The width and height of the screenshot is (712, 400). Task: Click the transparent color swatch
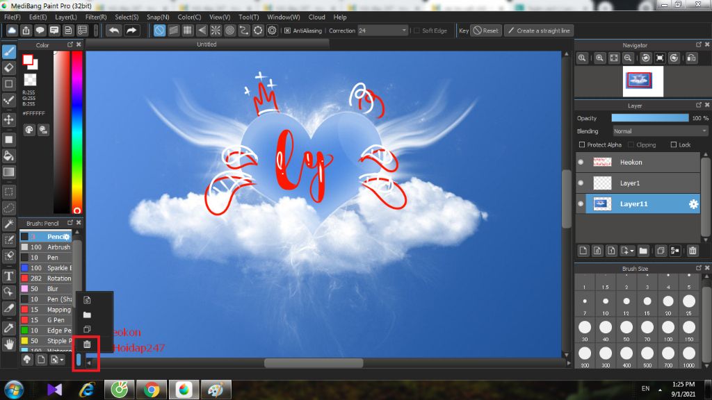(30, 80)
